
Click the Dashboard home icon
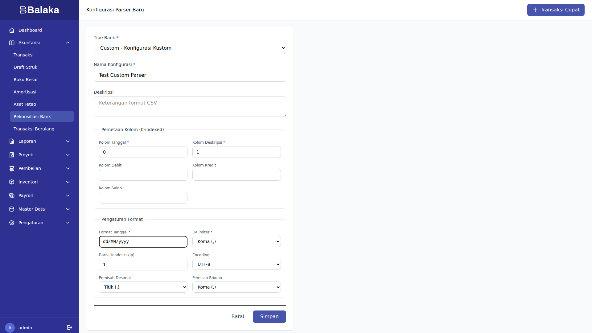[11, 30]
